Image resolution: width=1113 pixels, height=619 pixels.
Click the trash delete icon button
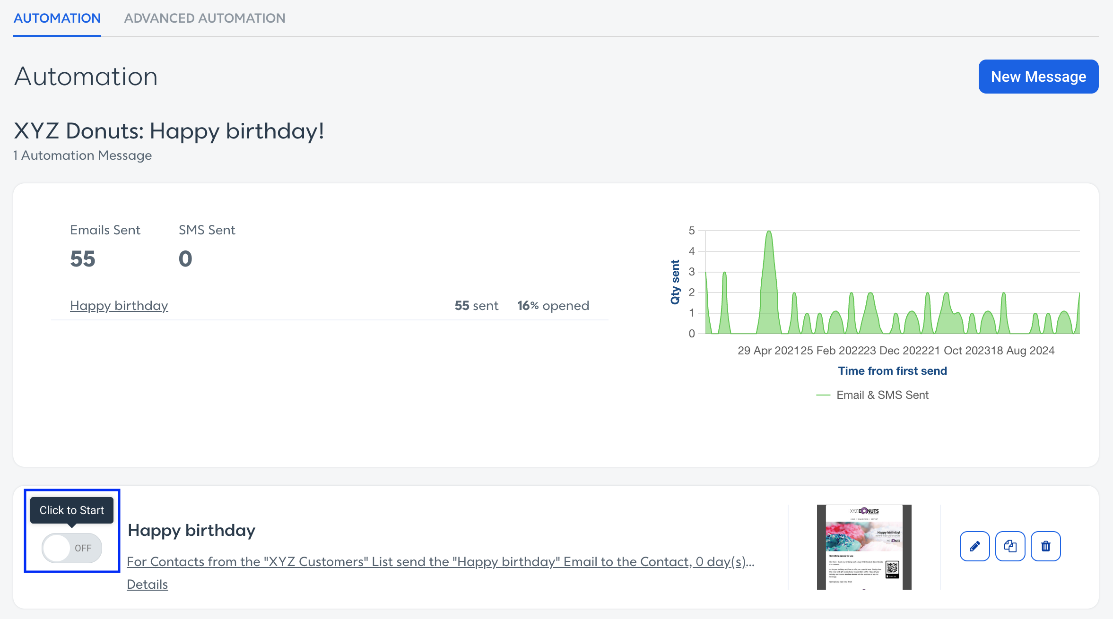1045,546
